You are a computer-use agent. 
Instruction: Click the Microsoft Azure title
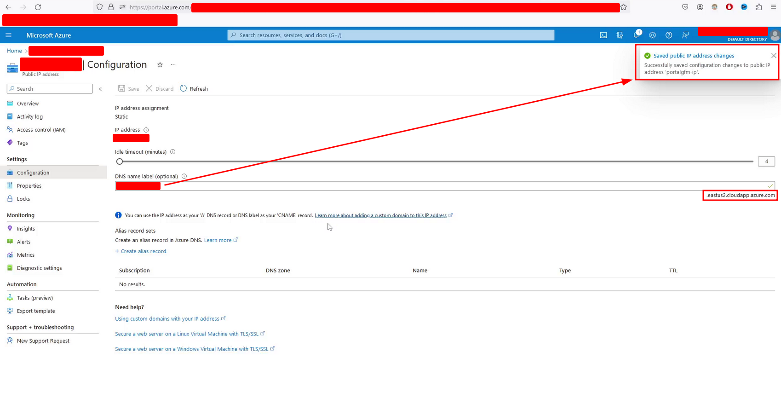(49, 35)
